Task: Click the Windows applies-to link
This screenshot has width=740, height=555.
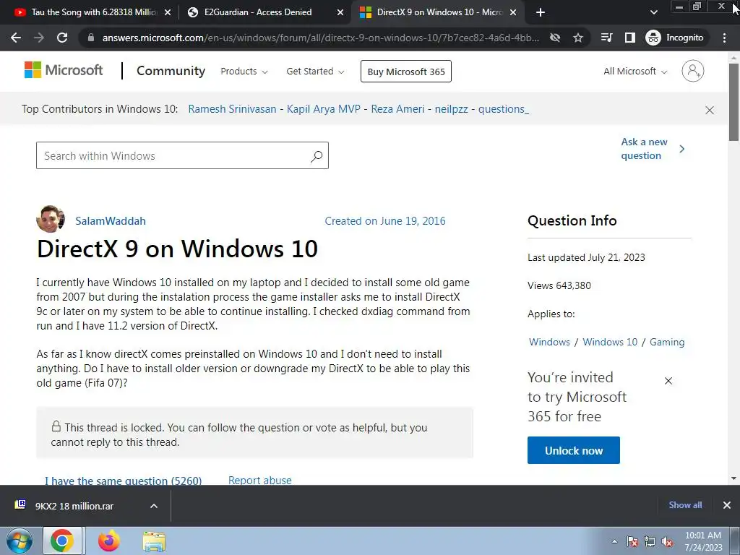Action: tap(549, 342)
